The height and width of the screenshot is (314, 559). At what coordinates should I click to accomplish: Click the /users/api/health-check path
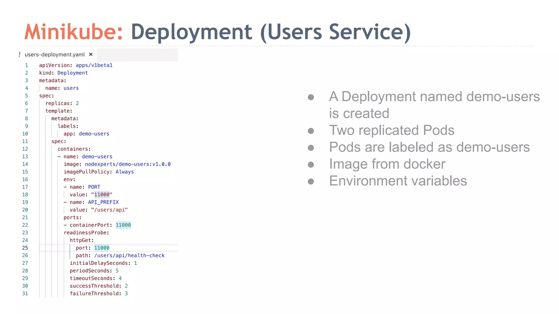pos(129,255)
